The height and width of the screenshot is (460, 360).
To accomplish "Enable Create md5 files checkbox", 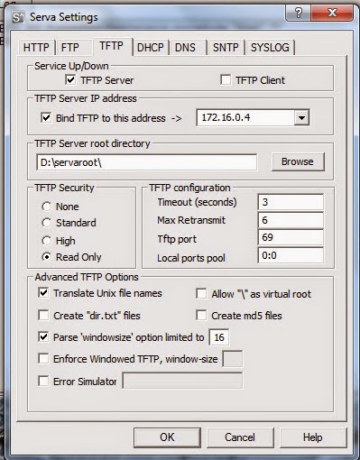I will (201, 316).
